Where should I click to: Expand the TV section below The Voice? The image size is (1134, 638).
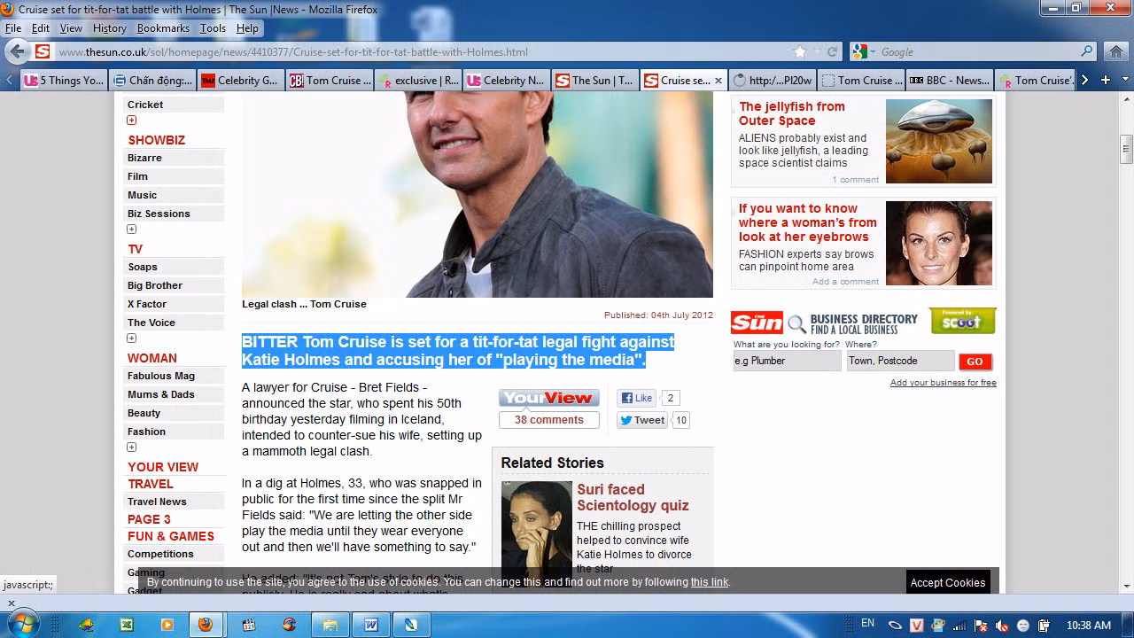tap(132, 338)
